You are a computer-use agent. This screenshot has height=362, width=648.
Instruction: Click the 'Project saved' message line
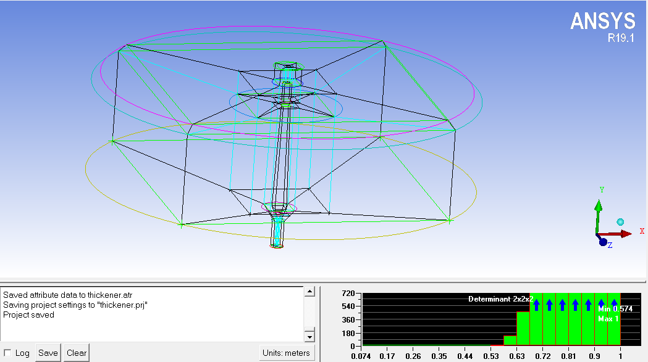[28, 315]
